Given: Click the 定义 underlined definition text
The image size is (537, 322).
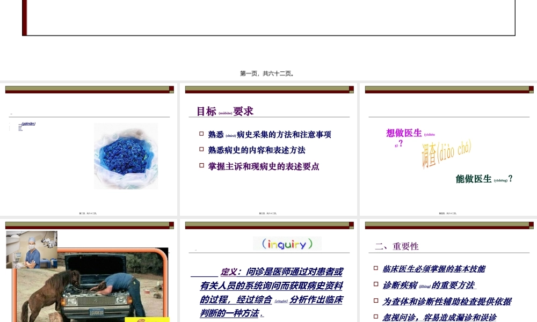Looking at the screenshot, I should point(228,272).
